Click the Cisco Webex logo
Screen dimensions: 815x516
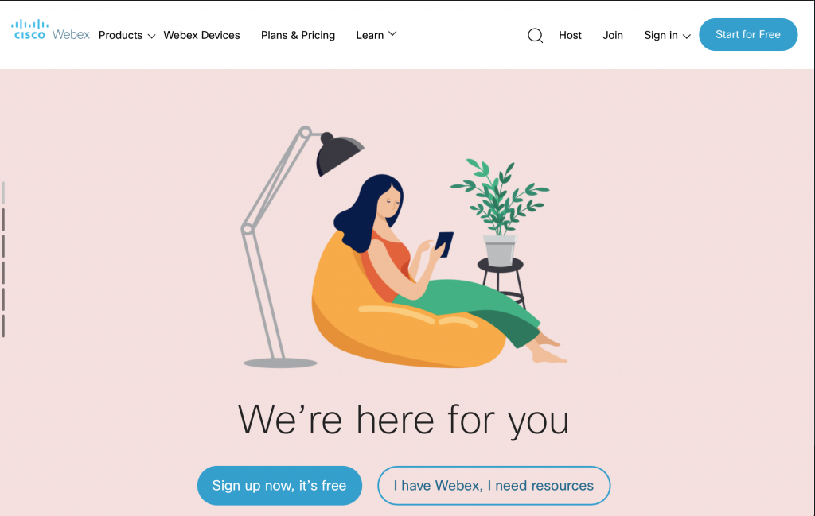pos(50,30)
